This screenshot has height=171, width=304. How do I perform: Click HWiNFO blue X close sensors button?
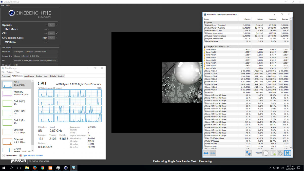288,153
